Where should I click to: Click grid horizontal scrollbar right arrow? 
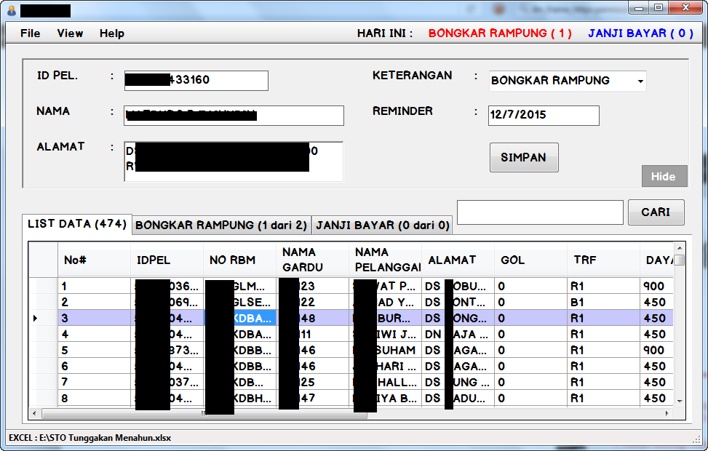667,413
